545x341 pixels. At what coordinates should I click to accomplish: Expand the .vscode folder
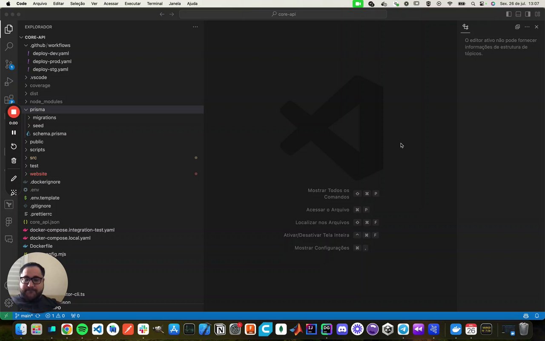tap(111, 77)
